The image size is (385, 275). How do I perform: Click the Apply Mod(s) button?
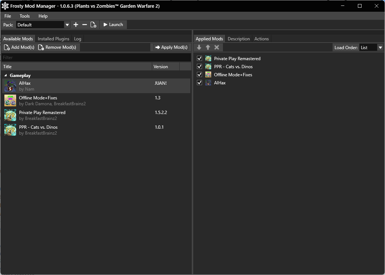click(x=171, y=47)
